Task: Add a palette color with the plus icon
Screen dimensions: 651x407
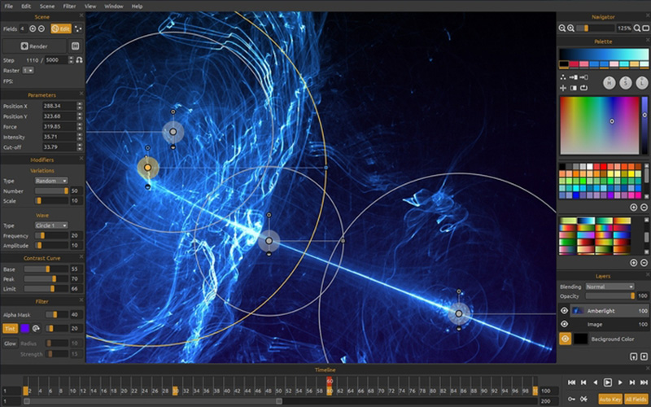Action: [x=563, y=88]
